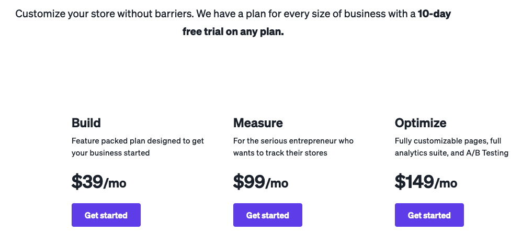Click "analytics suite, and A/B Testing" text
This screenshot has width=522, height=243.
[451, 153]
